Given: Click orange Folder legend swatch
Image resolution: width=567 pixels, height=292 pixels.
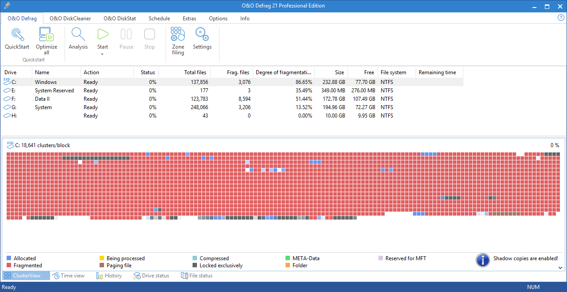Looking at the screenshot, I should [288, 265].
